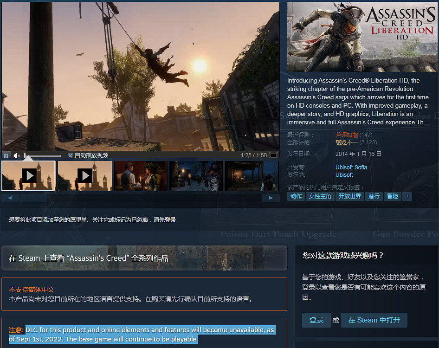Open the Ubisoft publisher page
439x348 pixels.
click(x=344, y=175)
